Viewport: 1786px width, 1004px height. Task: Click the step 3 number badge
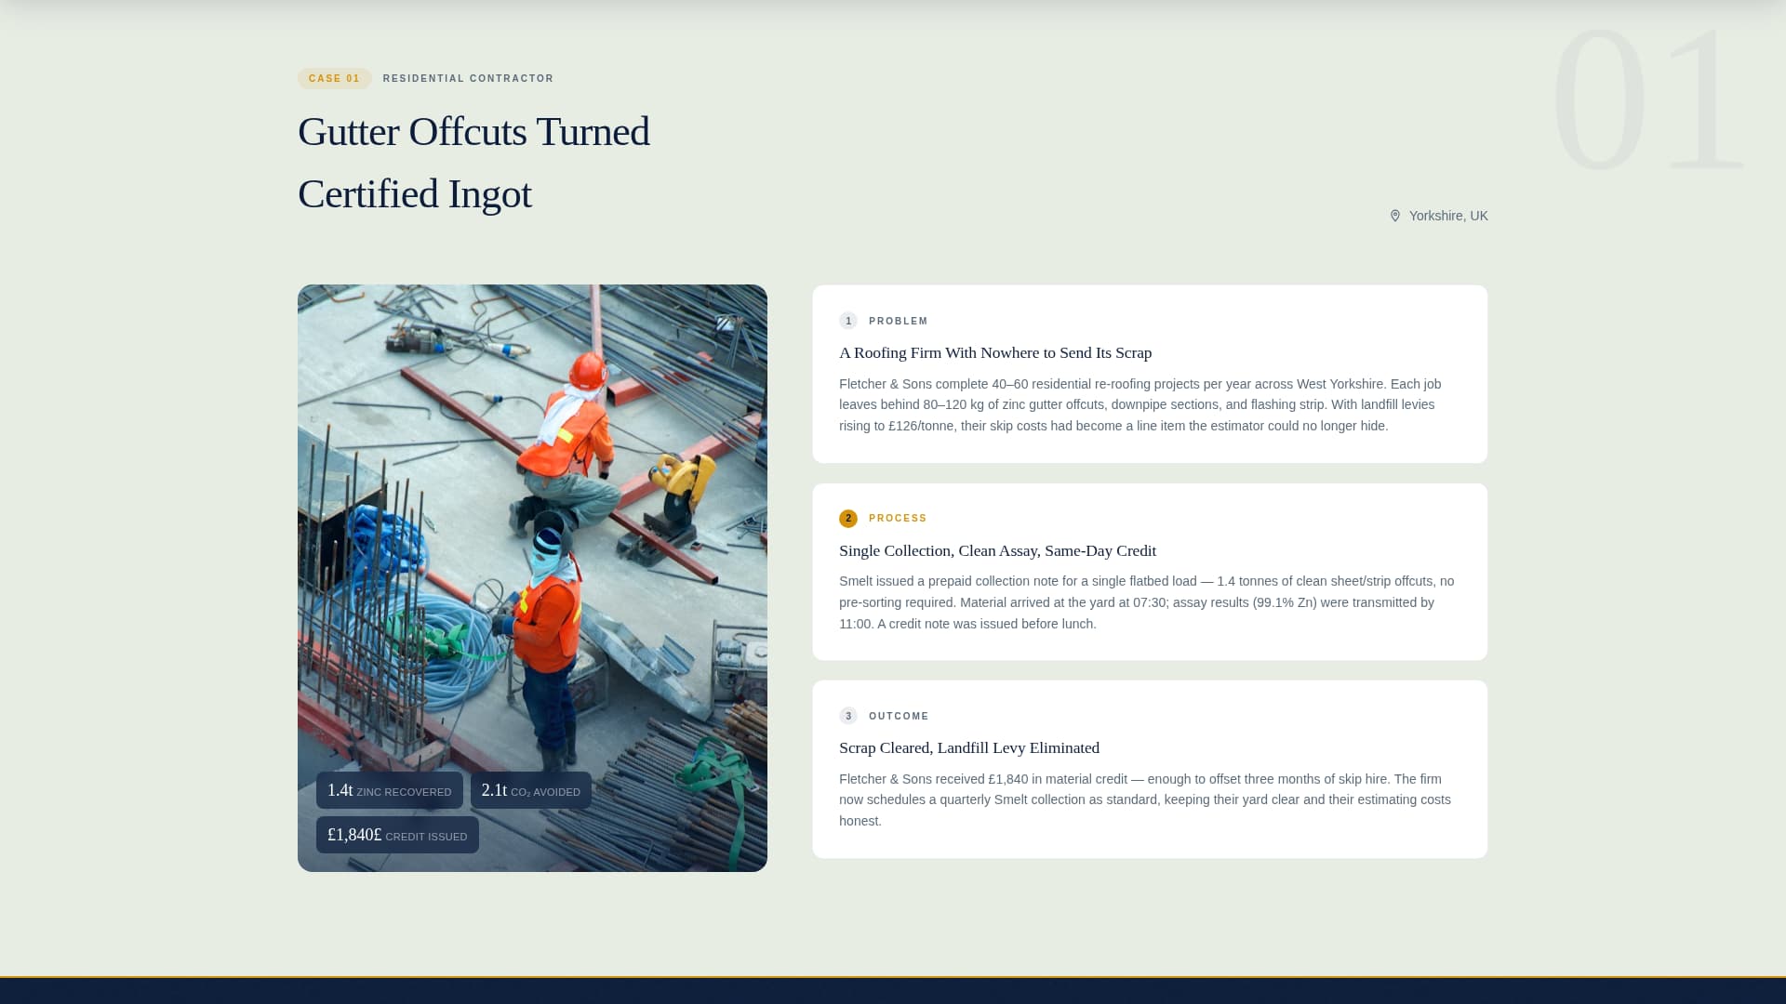coord(848,716)
